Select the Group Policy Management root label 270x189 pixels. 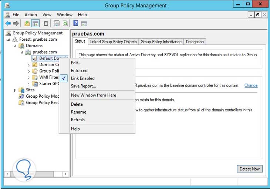(37, 33)
